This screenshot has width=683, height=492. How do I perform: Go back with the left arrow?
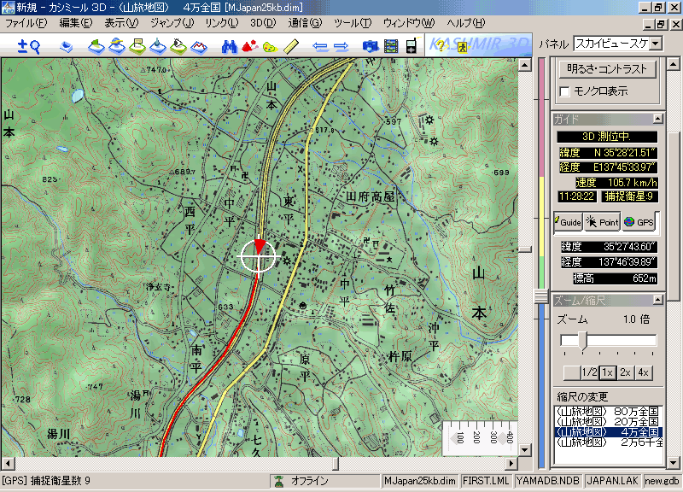point(321,46)
